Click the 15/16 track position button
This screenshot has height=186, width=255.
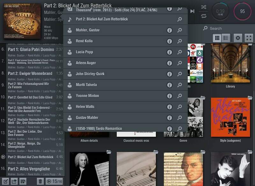click(54, 181)
